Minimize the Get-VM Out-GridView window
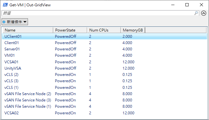The height and width of the screenshot is (120, 209). tap(173, 5)
